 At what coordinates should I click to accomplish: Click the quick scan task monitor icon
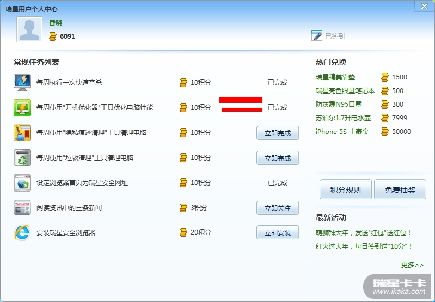point(22,82)
